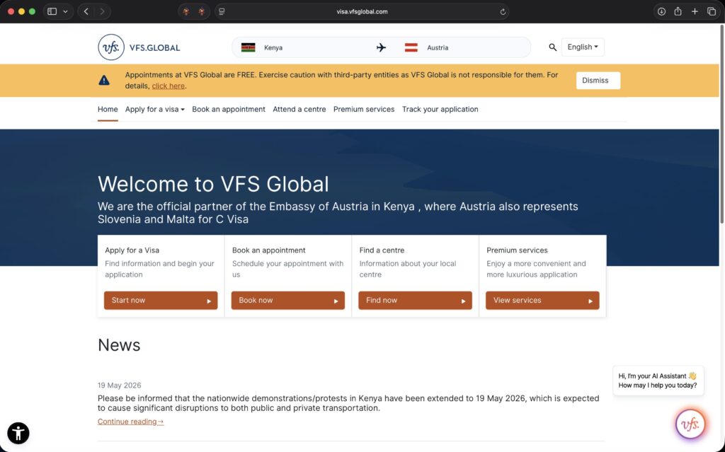The width and height of the screenshot is (725, 452).
Task: Click the Find now button
Action: [415, 301]
